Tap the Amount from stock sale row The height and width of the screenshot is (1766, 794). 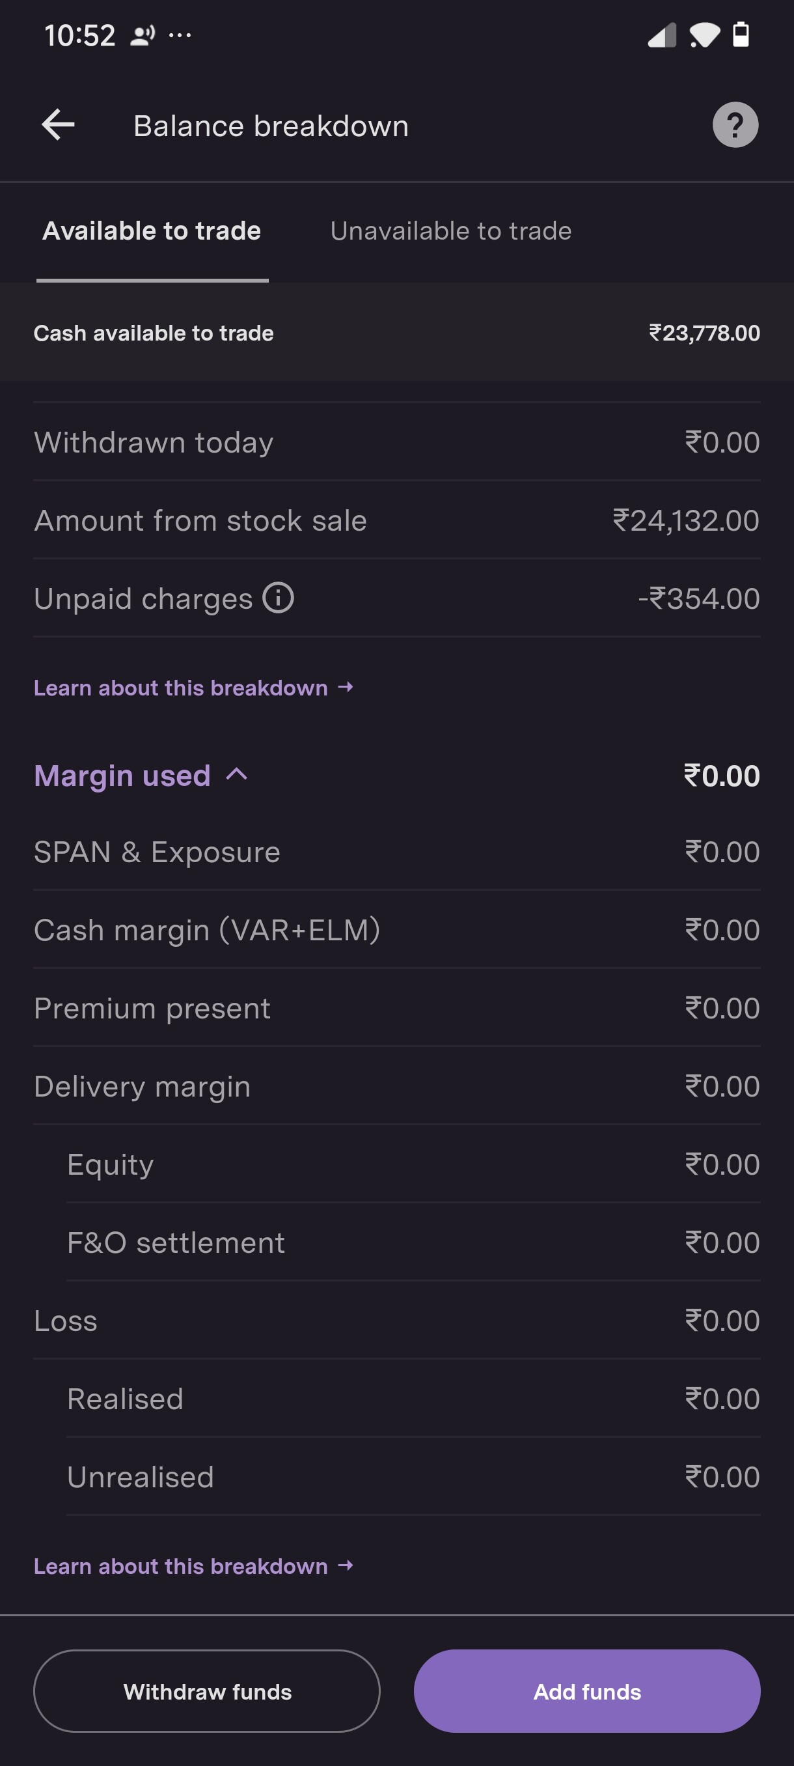coord(396,520)
